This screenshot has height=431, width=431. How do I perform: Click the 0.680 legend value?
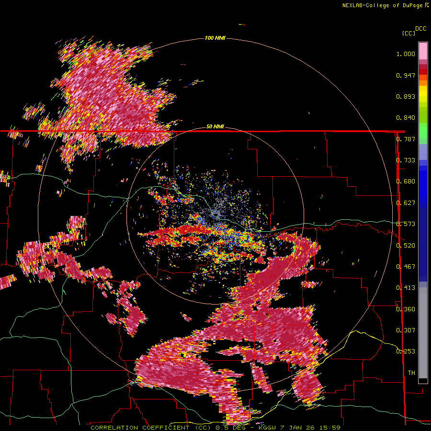point(406,181)
